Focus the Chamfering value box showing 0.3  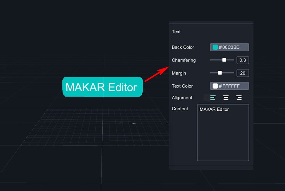pyautogui.click(x=243, y=60)
